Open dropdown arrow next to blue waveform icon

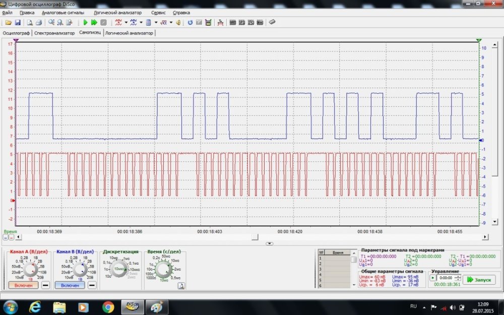click(141, 23)
